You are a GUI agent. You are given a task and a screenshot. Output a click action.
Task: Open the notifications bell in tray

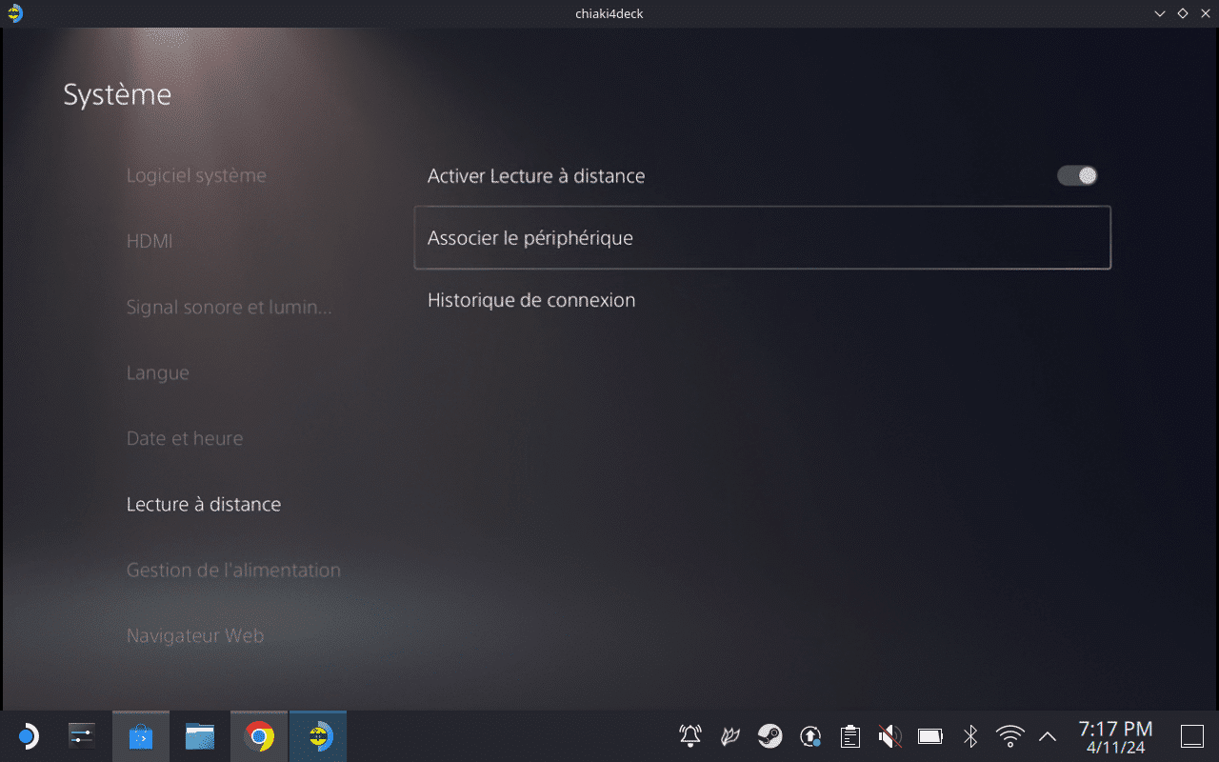[x=690, y=736]
